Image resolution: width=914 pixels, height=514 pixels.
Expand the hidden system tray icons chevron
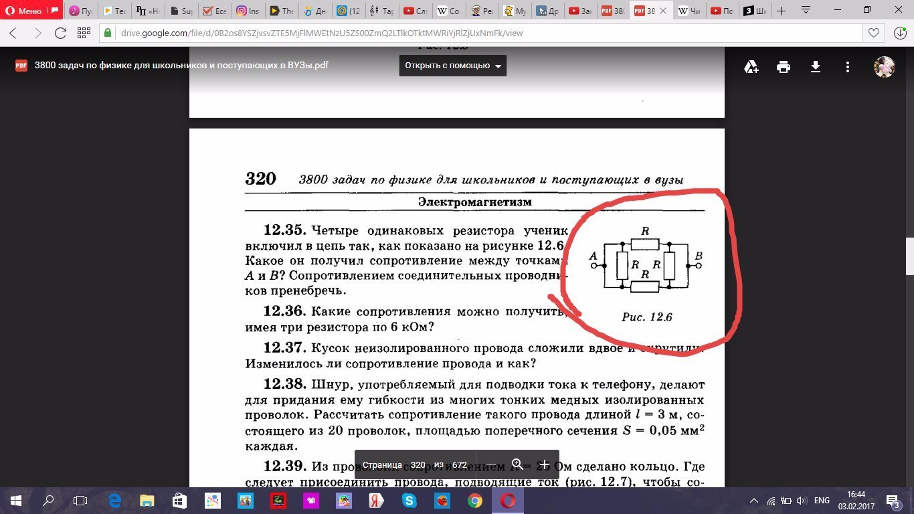[754, 501]
